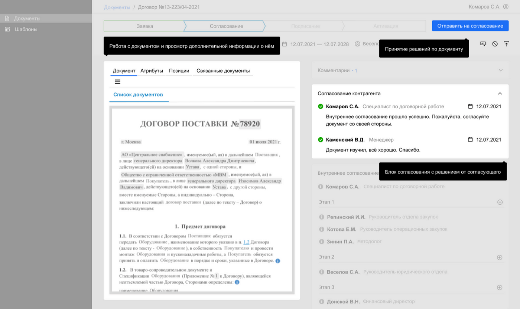The height and width of the screenshot is (309, 520).
Task: Click calendar icon in Комаров С.А. row
Action: pos(470,106)
